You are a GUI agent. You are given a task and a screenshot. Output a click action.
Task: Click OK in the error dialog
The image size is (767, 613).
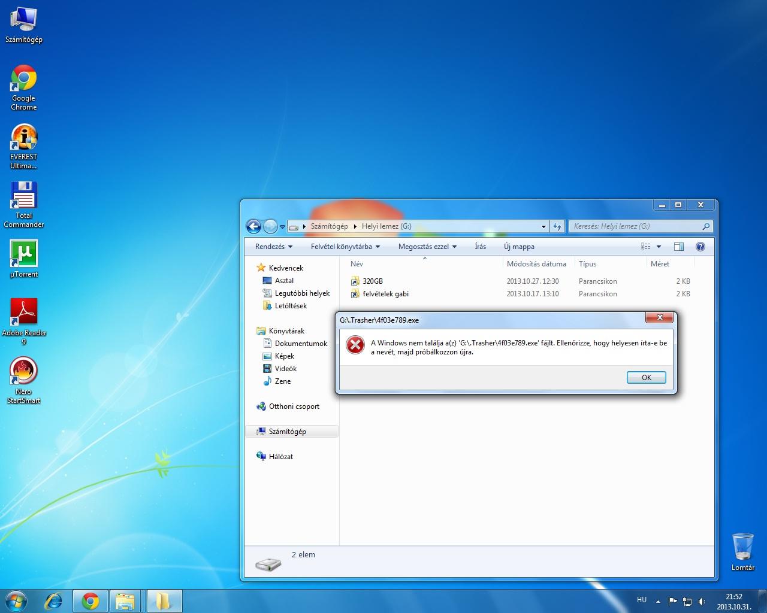click(x=646, y=378)
